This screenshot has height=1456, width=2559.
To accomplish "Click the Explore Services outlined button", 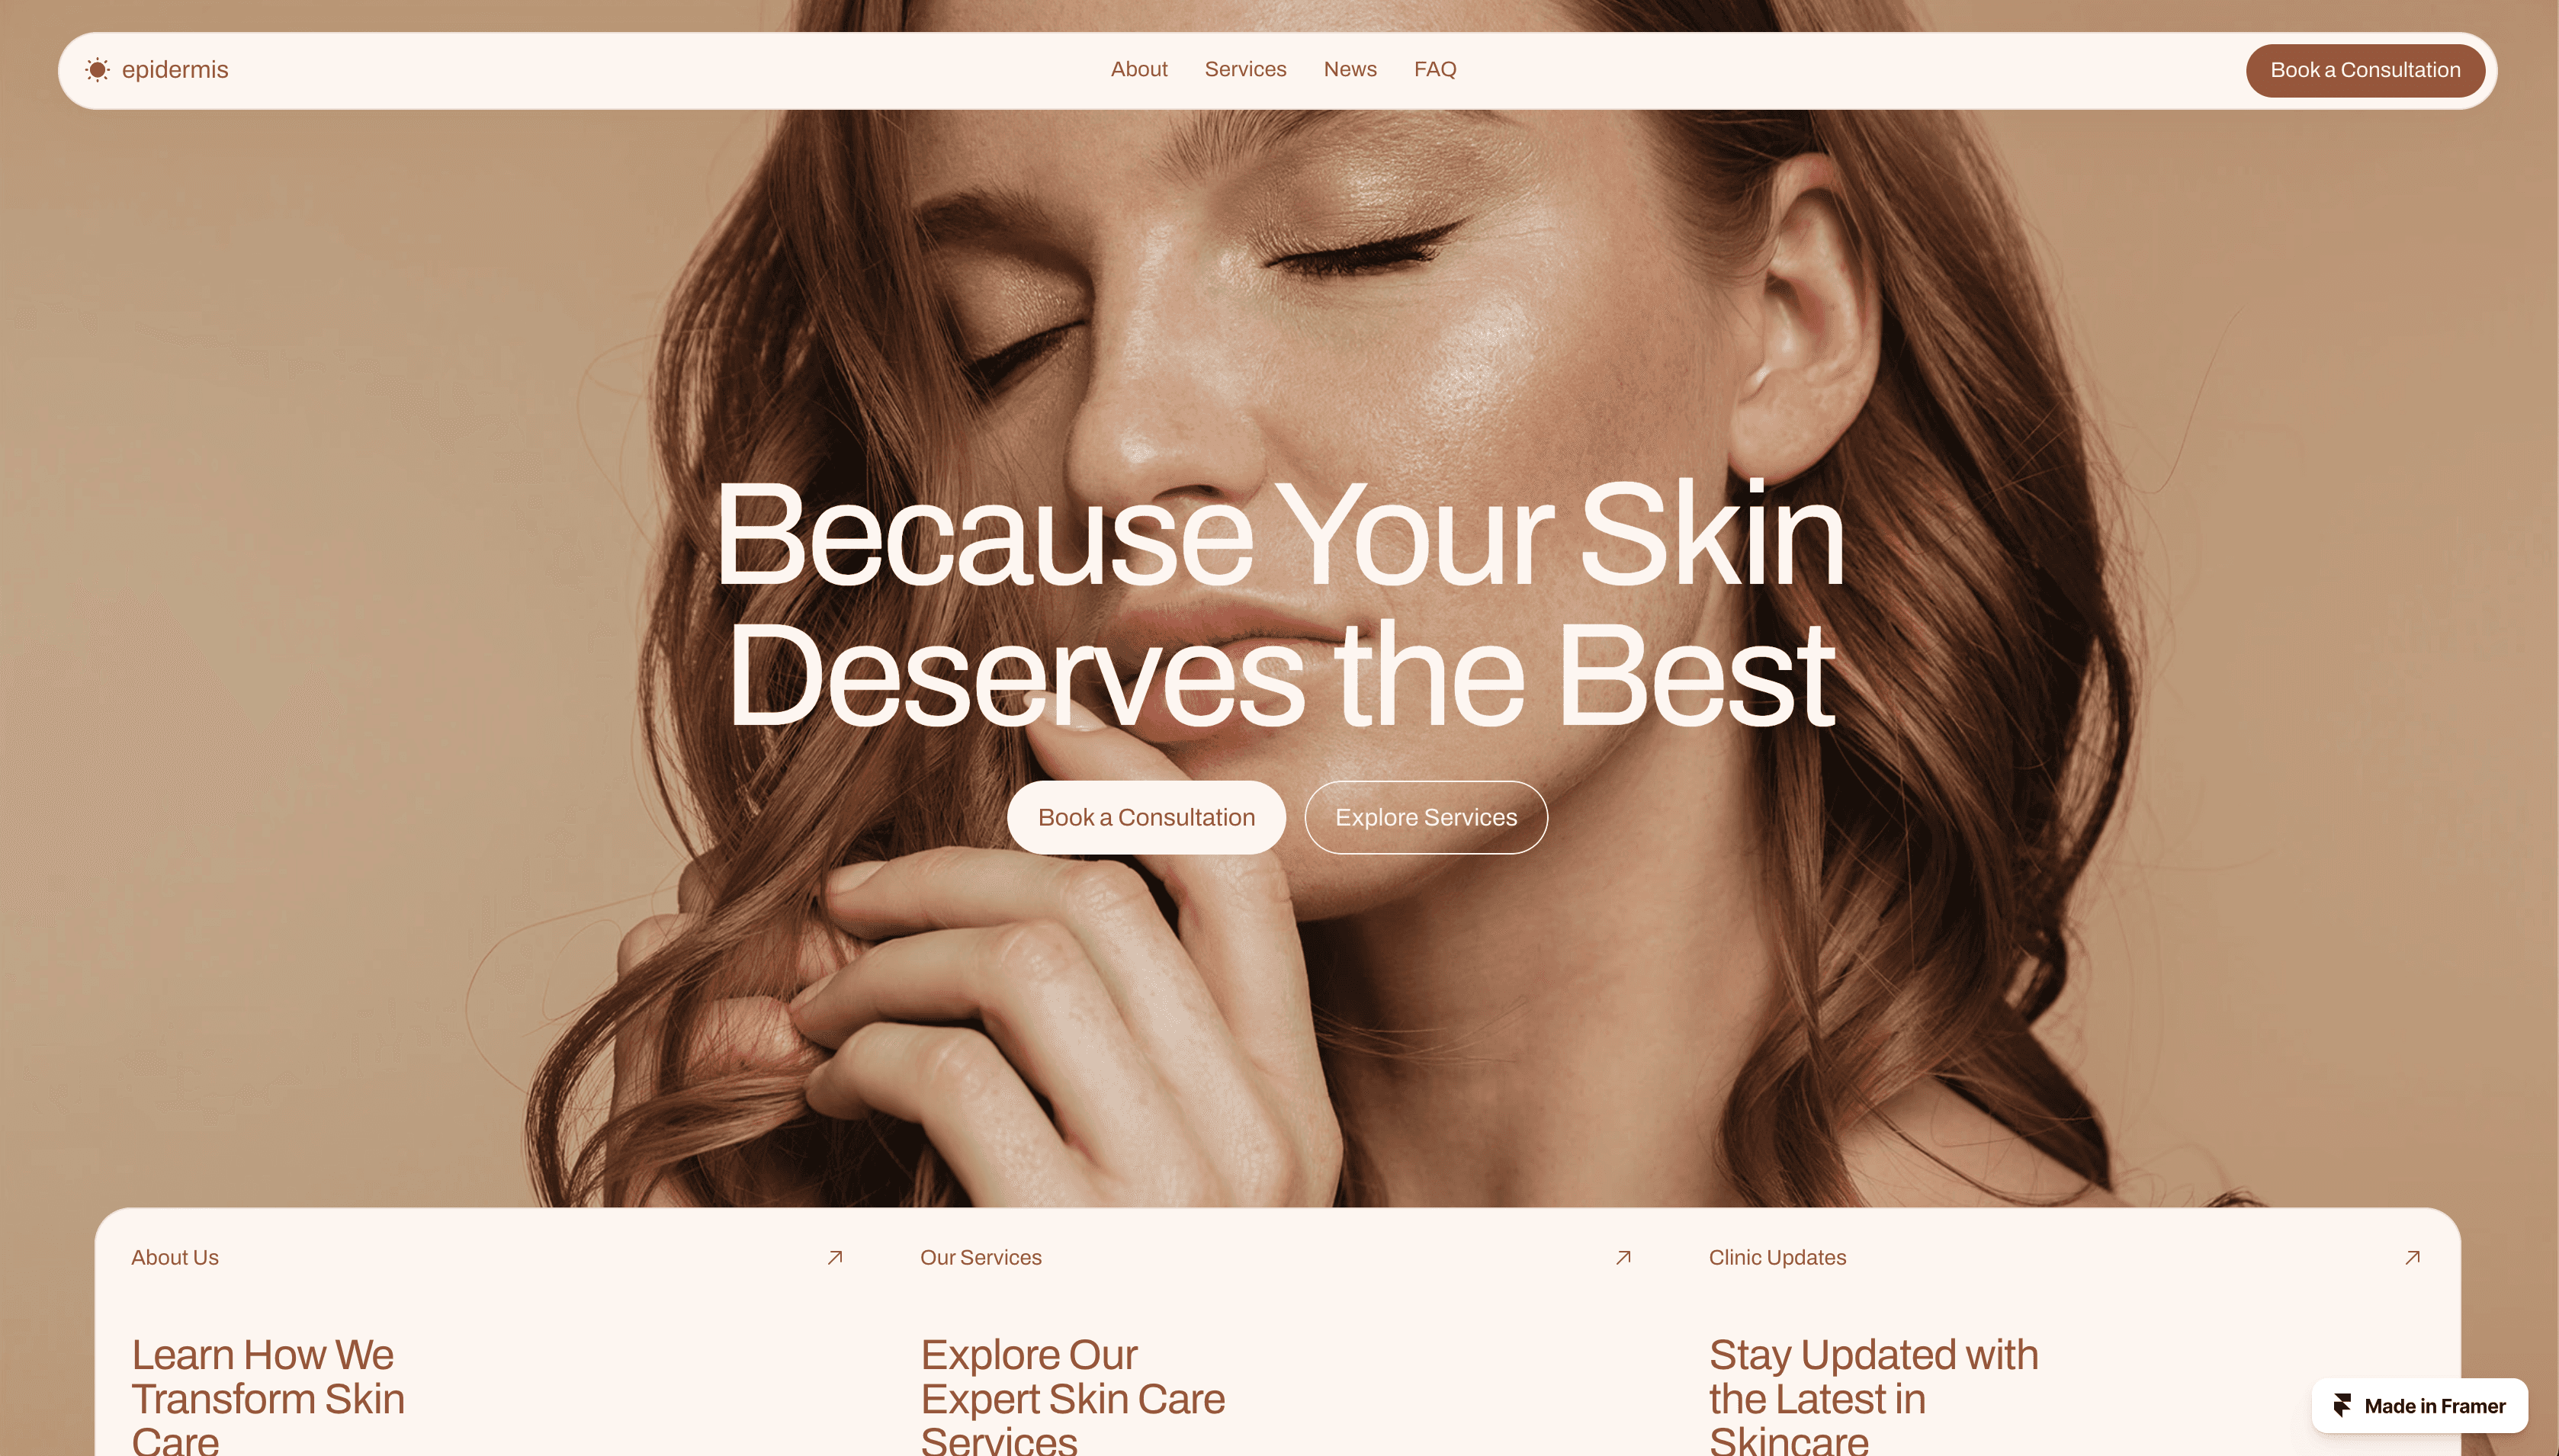I will click(1426, 817).
